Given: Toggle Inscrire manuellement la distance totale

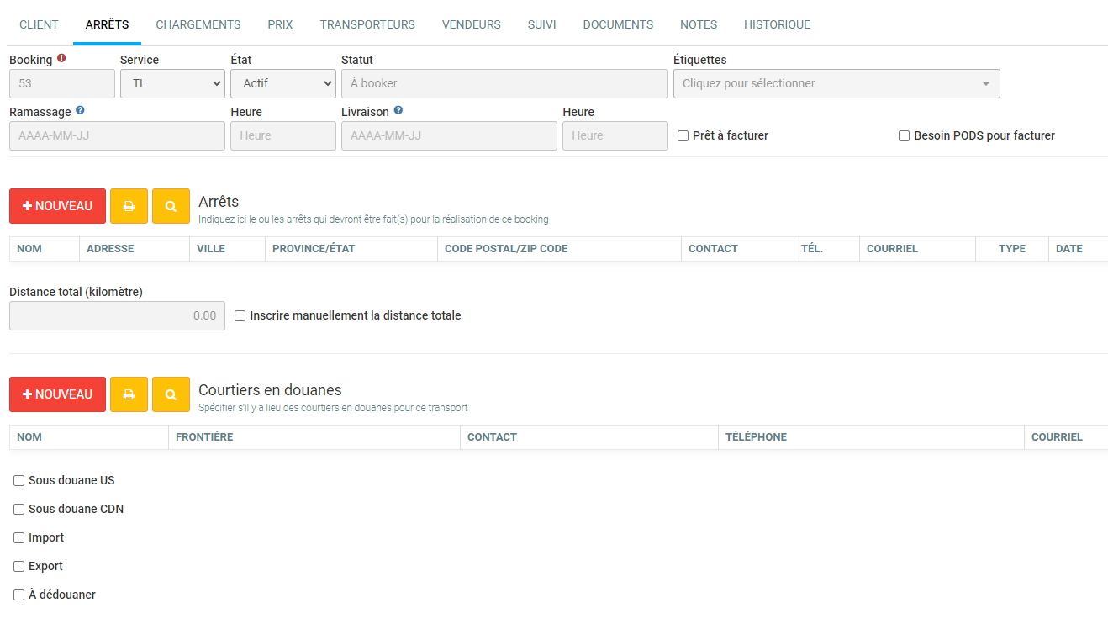Looking at the screenshot, I should (x=240, y=316).
